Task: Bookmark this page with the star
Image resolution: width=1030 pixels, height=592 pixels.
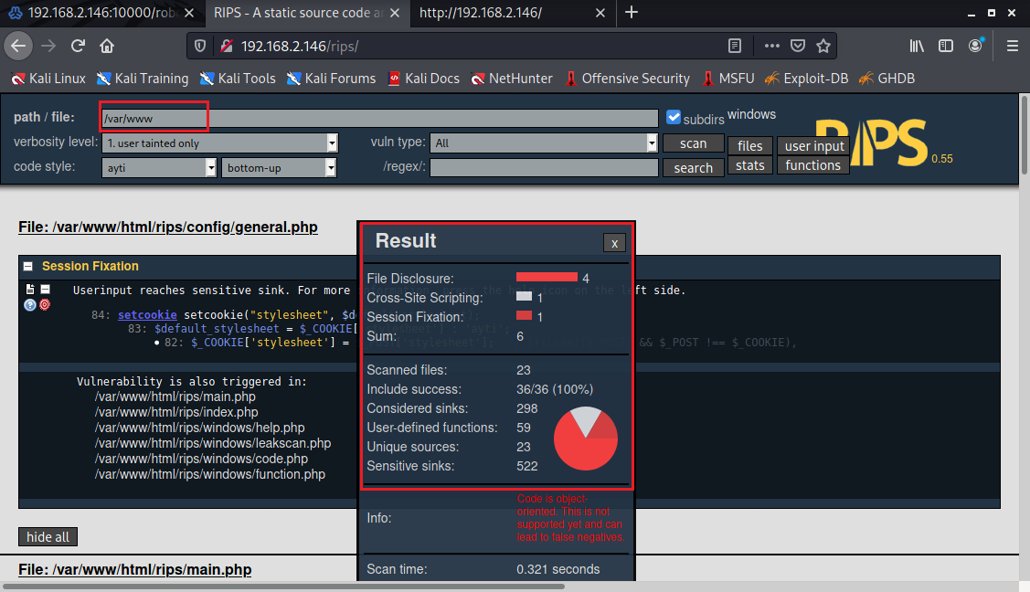Action: pos(823,46)
